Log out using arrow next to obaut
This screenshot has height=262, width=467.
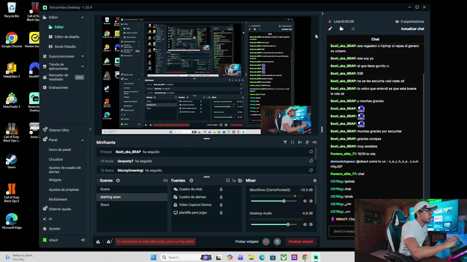coord(82,240)
